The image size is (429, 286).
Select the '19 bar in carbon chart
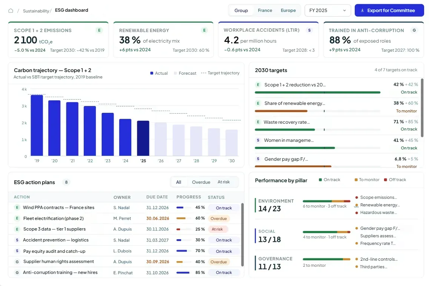click(37, 125)
